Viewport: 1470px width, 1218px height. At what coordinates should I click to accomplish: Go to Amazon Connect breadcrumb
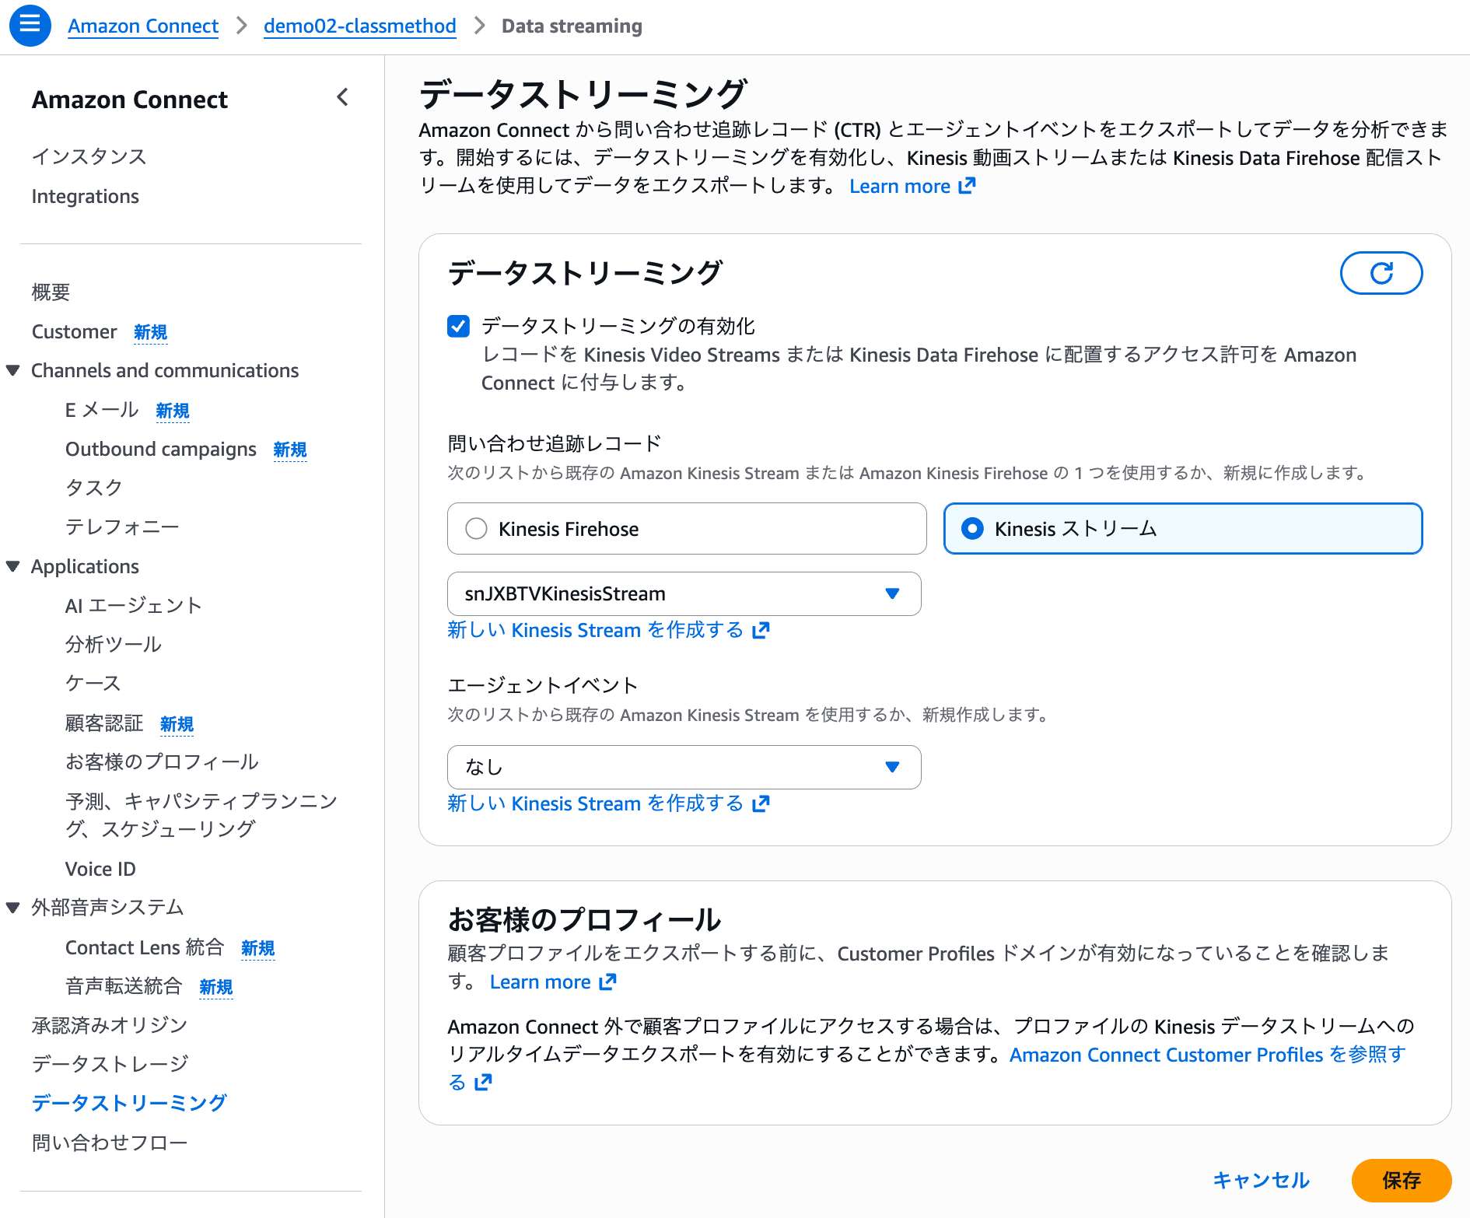143,26
